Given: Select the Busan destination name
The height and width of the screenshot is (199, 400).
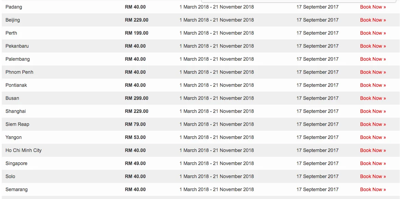Looking at the screenshot, I should (x=12, y=98).
